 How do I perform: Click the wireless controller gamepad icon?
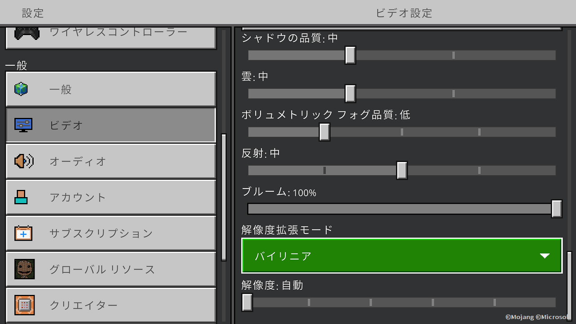click(x=27, y=33)
